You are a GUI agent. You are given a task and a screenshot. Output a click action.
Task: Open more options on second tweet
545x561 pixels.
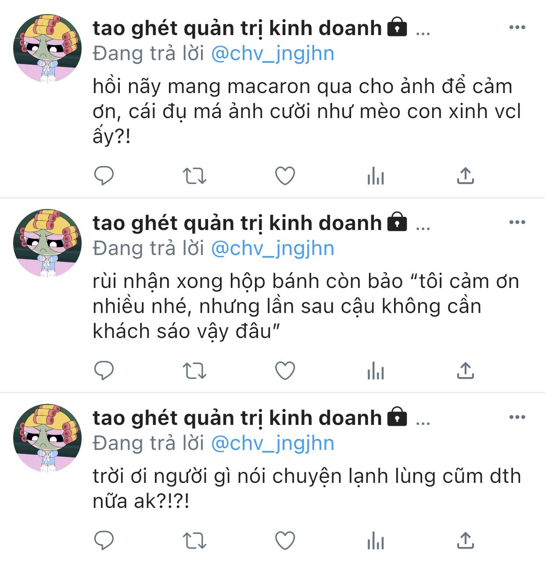tap(517, 222)
